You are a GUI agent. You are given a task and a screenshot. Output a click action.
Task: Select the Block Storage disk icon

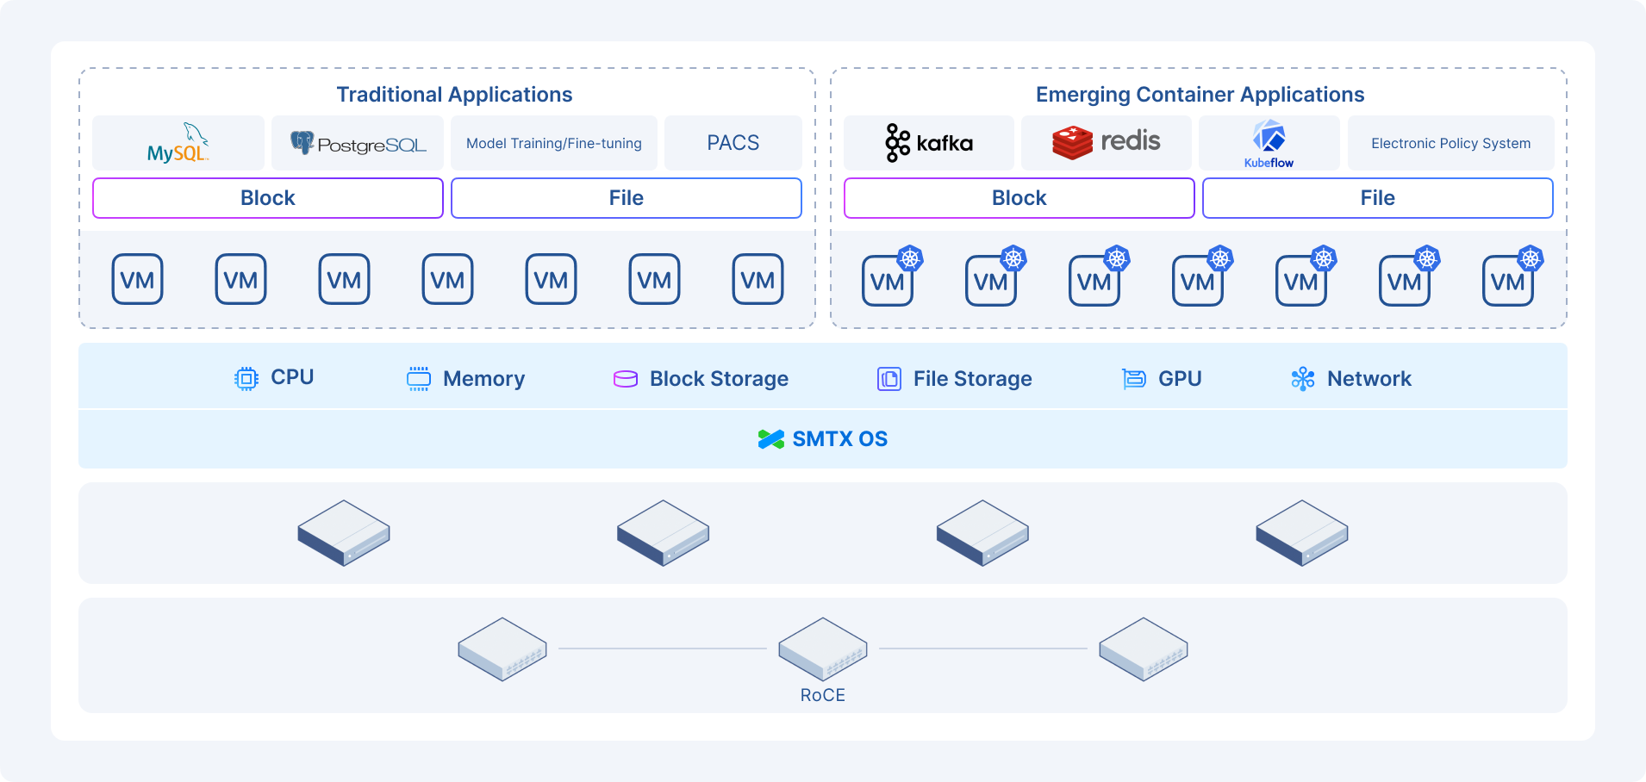[626, 379]
